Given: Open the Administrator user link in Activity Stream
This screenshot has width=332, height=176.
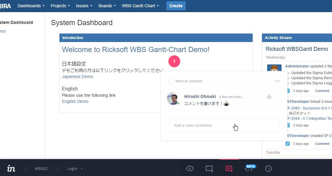Looking at the screenshot, I should (297, 66).
